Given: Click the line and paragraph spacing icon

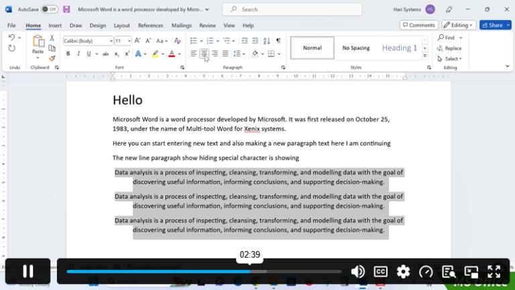Looking at the screenshot, I should pyautogui.click(x=237, y=54).
